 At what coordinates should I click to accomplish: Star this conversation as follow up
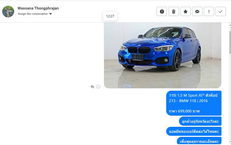pyautogui.click(x=186, y=11)
